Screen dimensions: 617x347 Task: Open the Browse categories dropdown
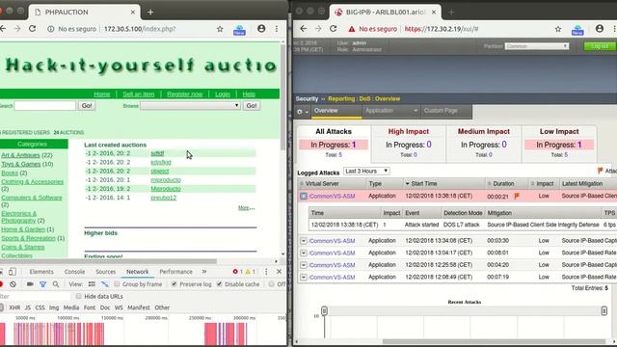coord(190,105)
